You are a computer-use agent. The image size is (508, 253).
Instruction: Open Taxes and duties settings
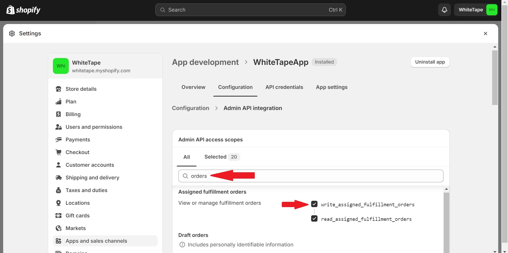(105, 190)
